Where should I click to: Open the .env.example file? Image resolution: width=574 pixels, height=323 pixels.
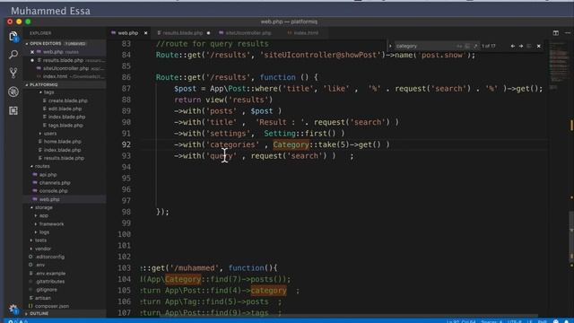point(50,274)
